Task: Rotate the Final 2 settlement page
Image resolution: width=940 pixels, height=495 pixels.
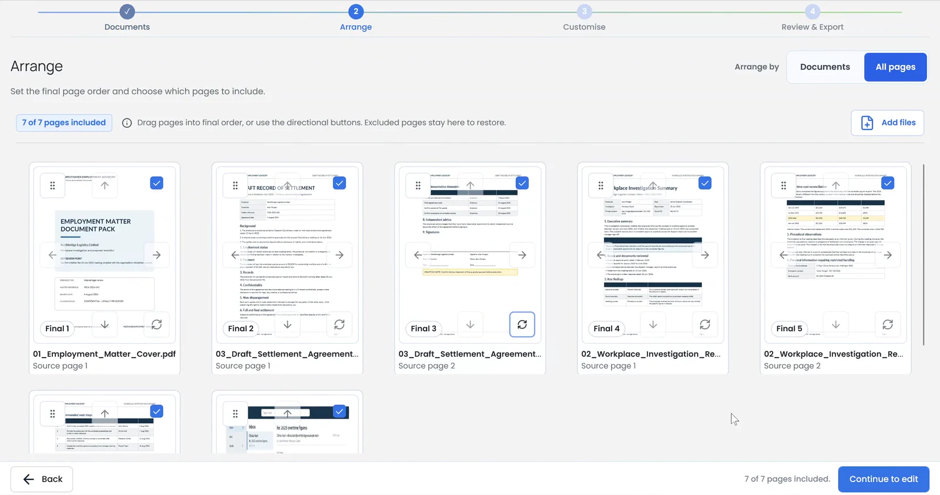Action: (x=340, y=324)
